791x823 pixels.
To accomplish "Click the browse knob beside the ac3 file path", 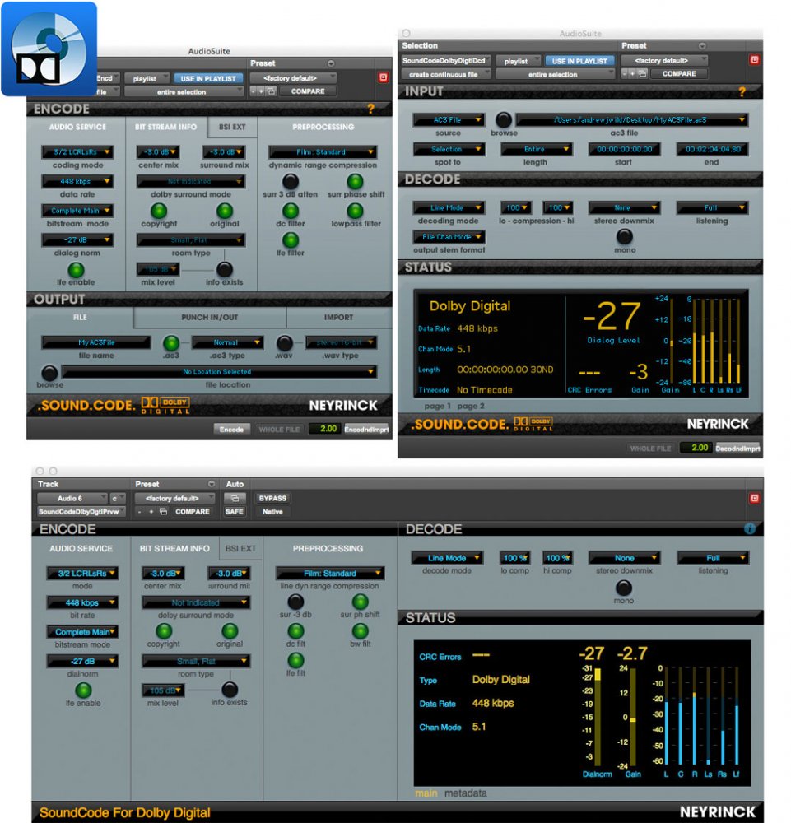I will (x=502, y=119).
